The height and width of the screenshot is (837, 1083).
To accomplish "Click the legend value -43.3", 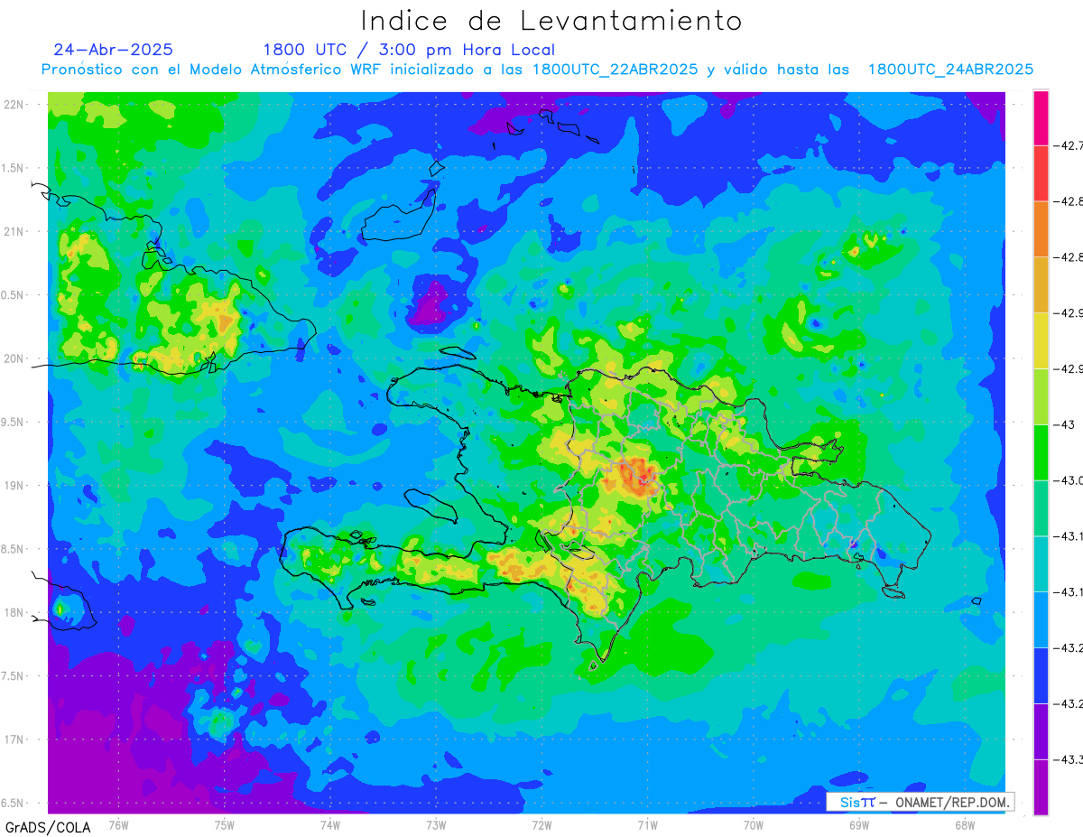I will pyautogui.click(x=1067, y=758).
